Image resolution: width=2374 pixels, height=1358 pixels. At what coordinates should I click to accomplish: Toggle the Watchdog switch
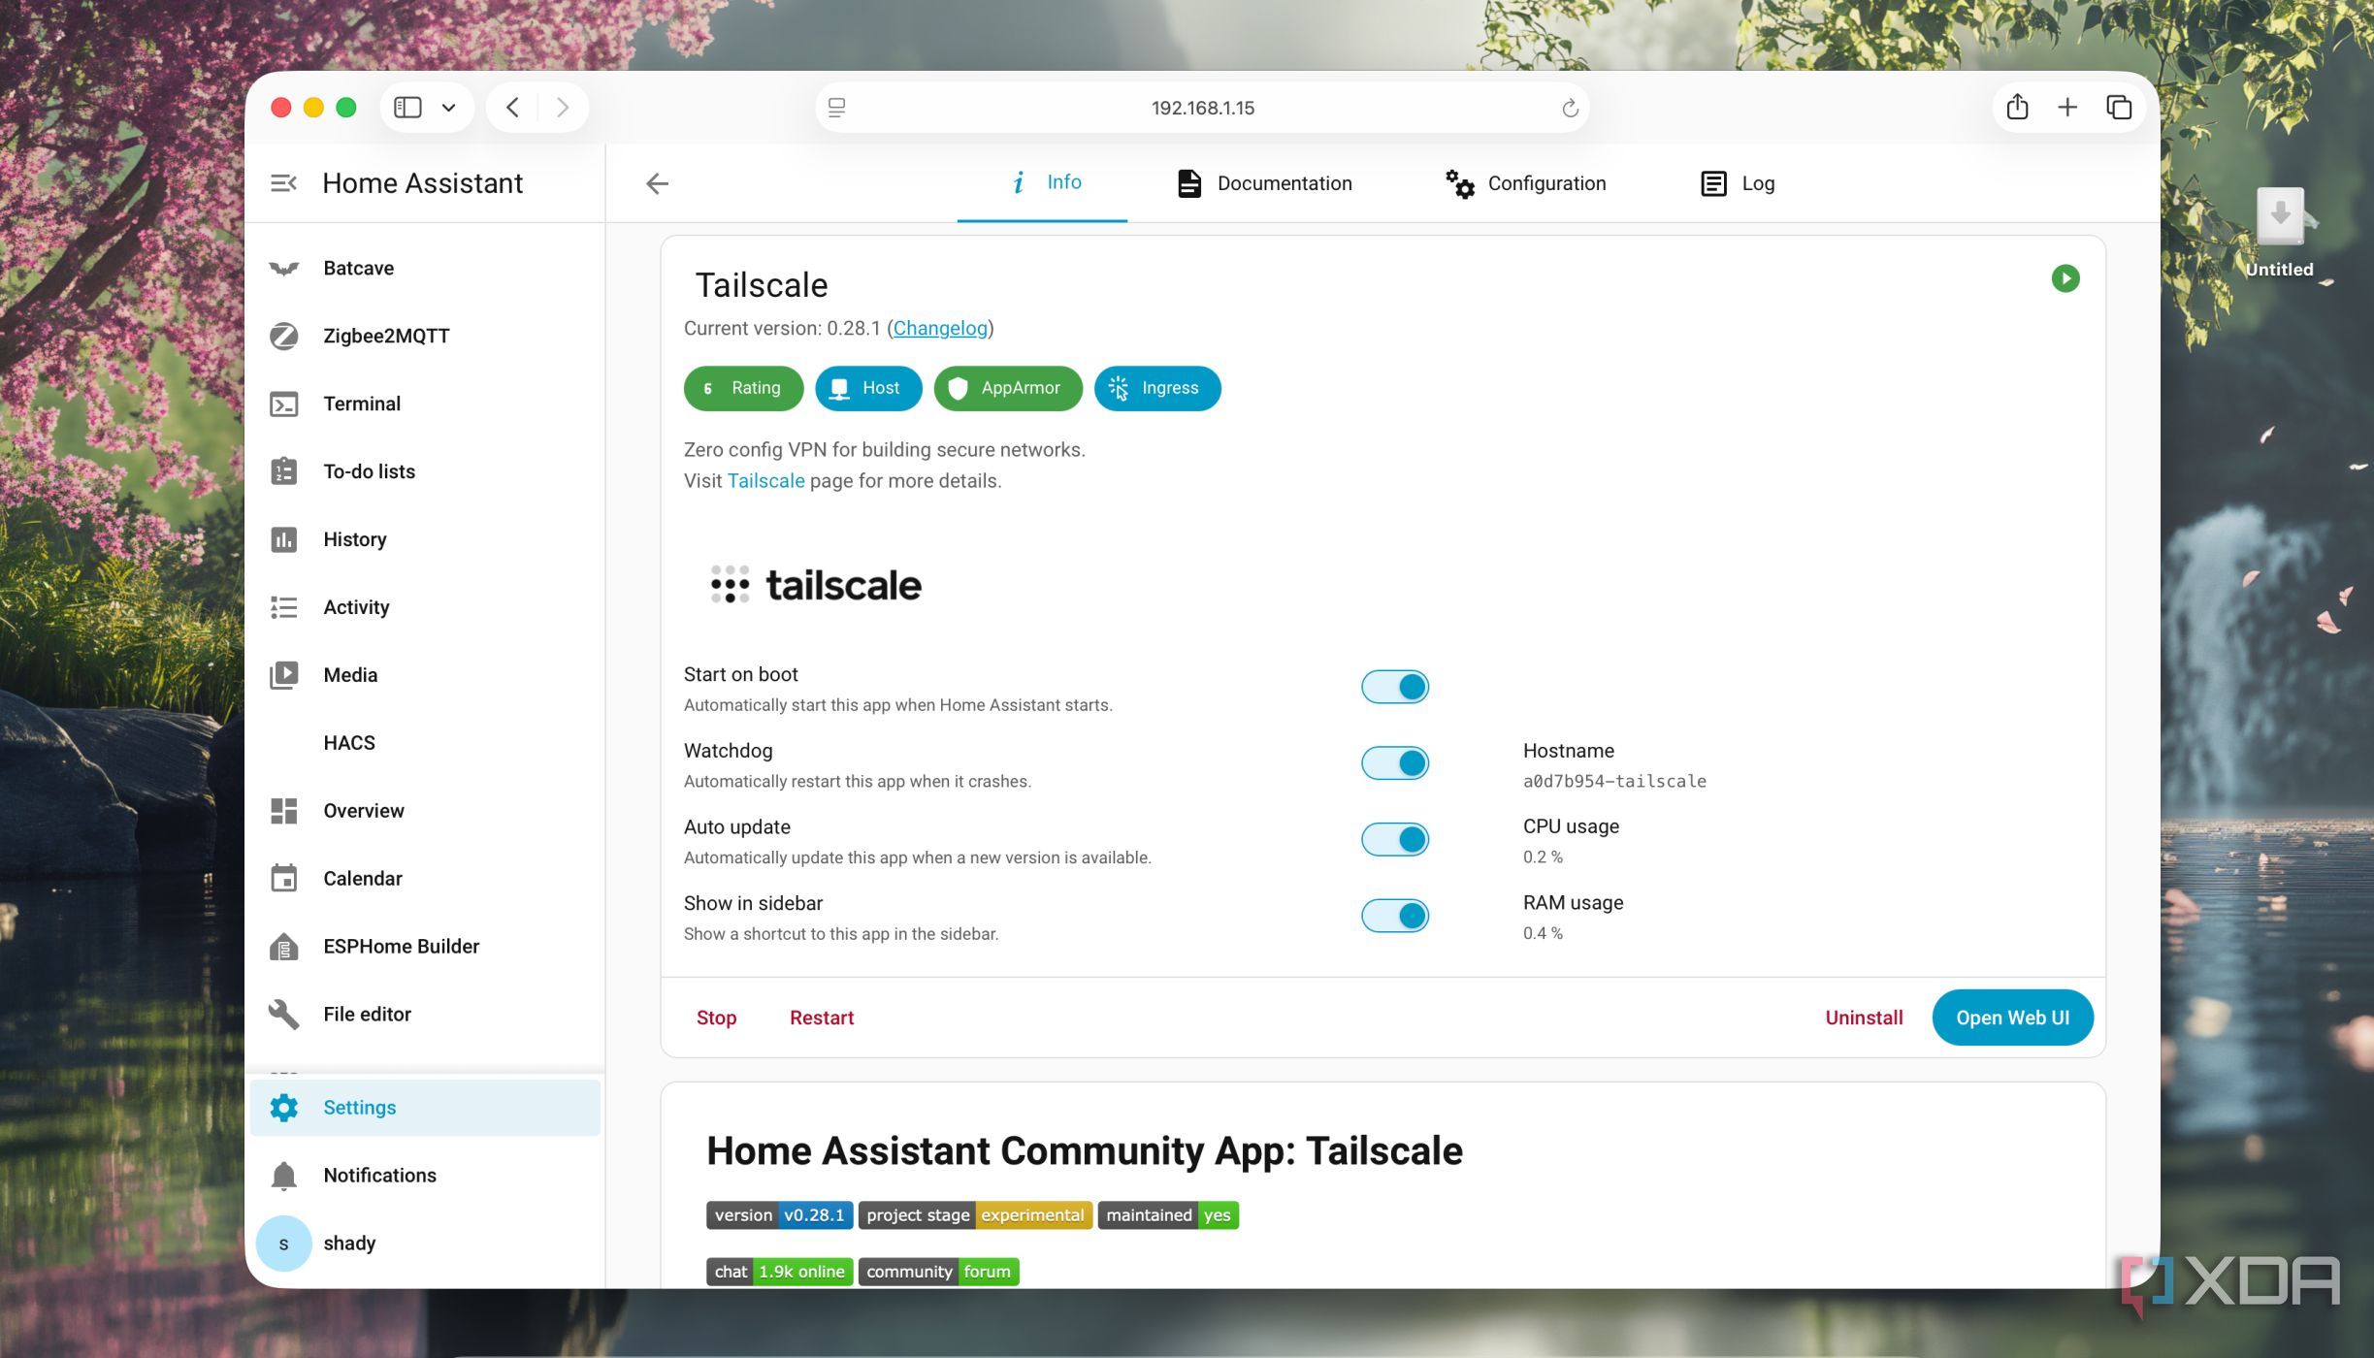[1395, 763]
